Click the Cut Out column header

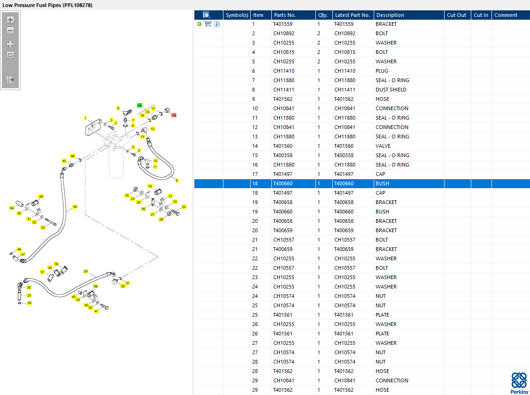point(458,15)
